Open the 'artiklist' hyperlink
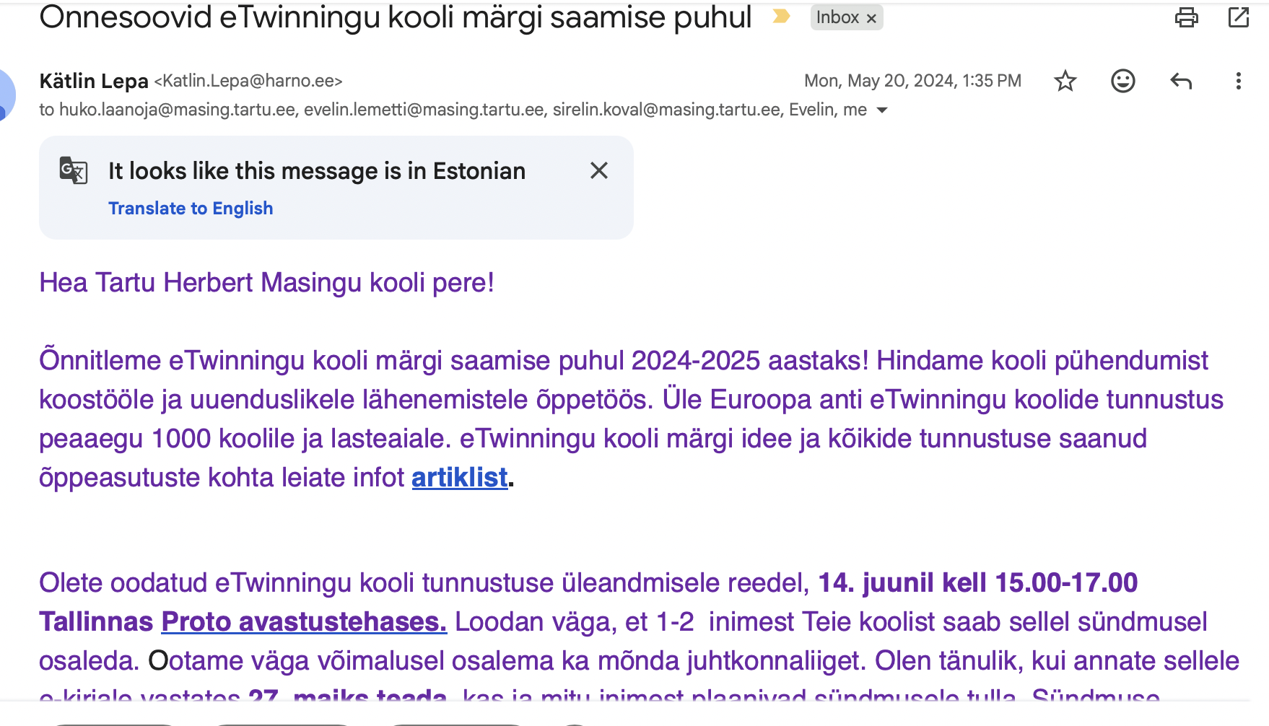This screenshot has height=726, width=1269. tap(460, 478)
